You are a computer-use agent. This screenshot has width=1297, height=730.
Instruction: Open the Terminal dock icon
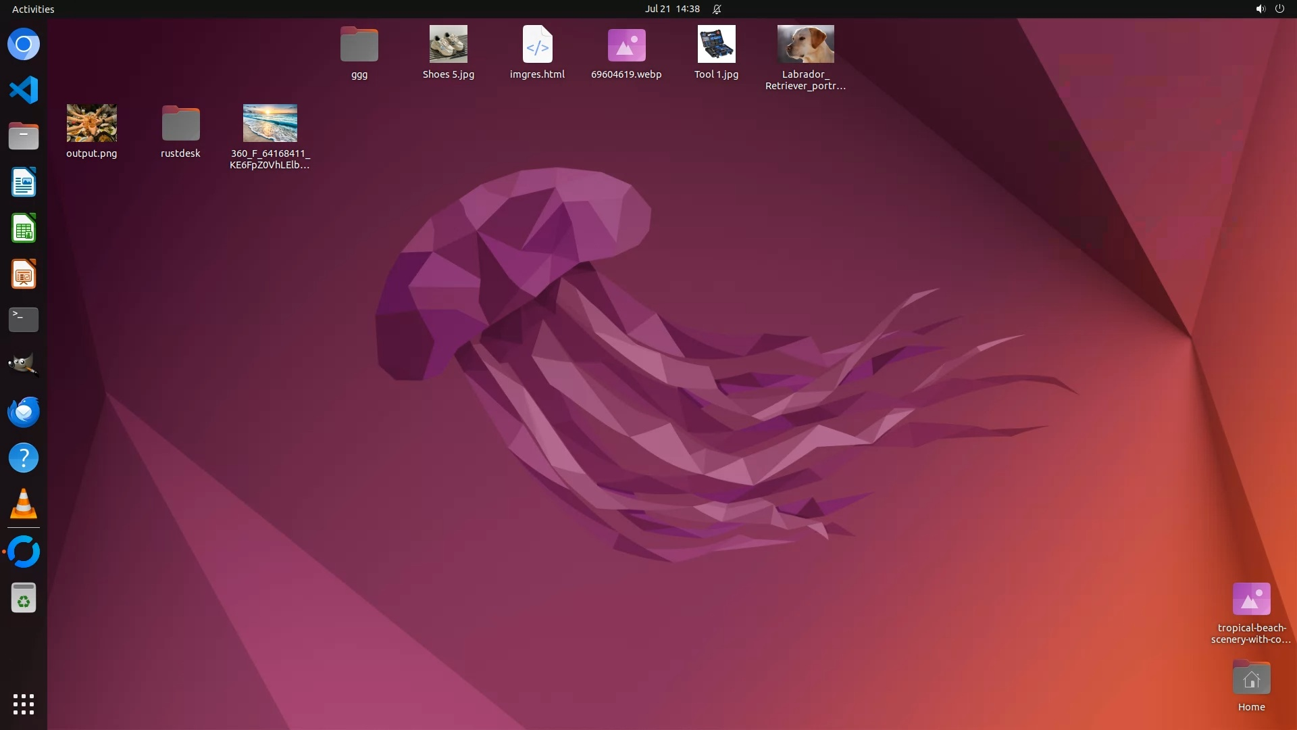pos(24,320)
